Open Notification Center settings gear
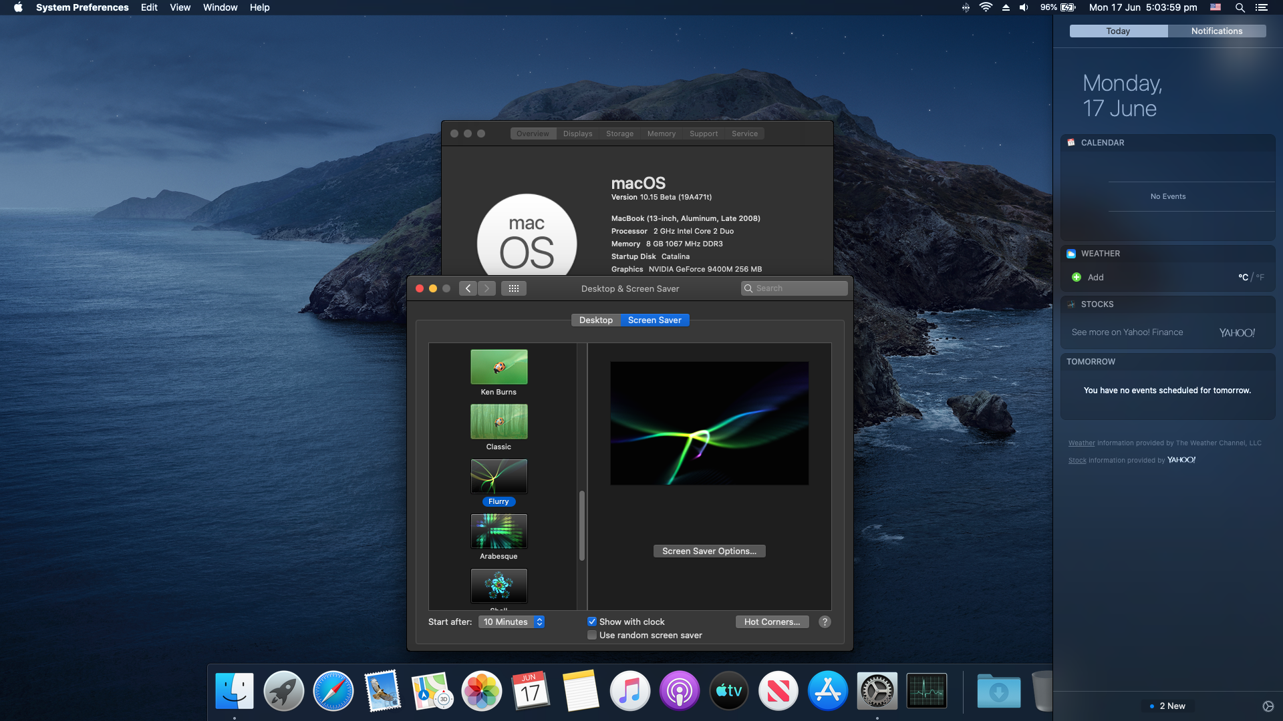The height and width of the screenshot is (721, 1283). 1268,706
